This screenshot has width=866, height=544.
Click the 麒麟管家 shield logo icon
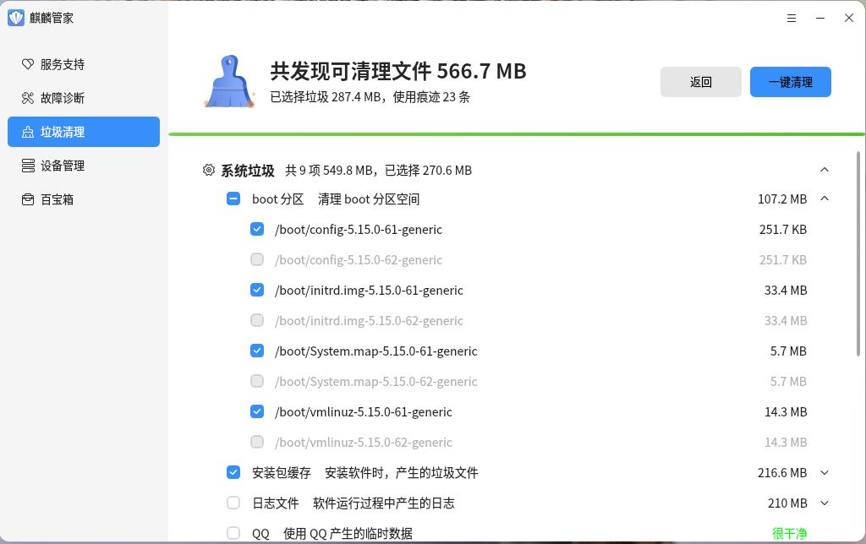16,18
